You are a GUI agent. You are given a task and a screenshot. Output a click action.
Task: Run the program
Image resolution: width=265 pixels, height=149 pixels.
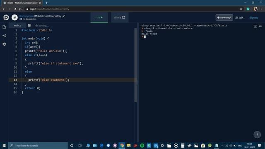tap(99, 17)
